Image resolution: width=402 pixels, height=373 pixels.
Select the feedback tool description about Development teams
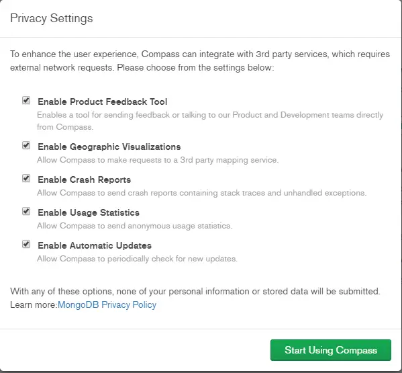coord(210,121)
